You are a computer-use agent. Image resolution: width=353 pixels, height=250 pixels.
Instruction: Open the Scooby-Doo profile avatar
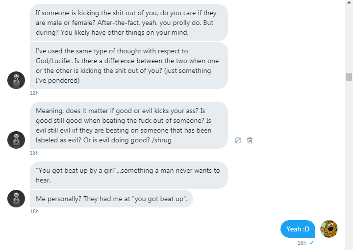[x=329, y=229]
